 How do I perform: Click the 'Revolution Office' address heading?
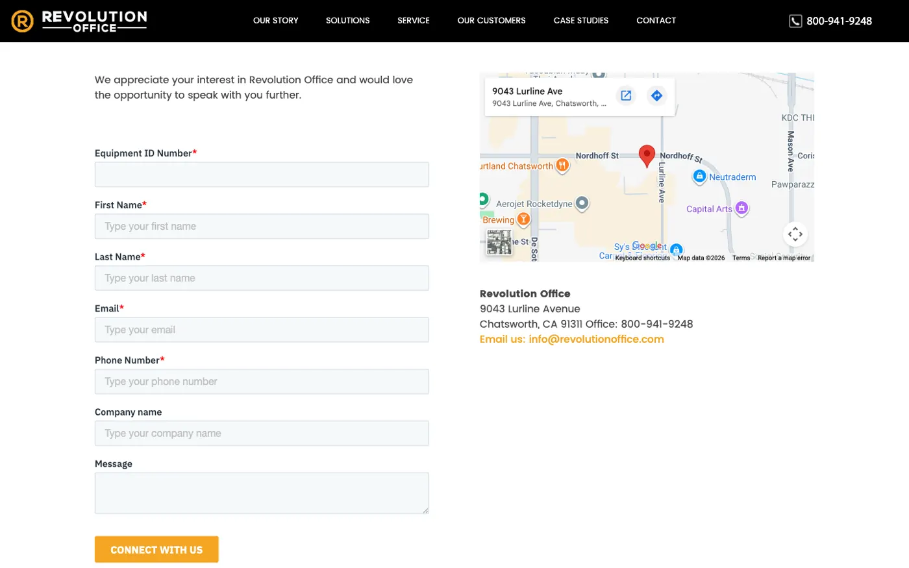[525, 294]
